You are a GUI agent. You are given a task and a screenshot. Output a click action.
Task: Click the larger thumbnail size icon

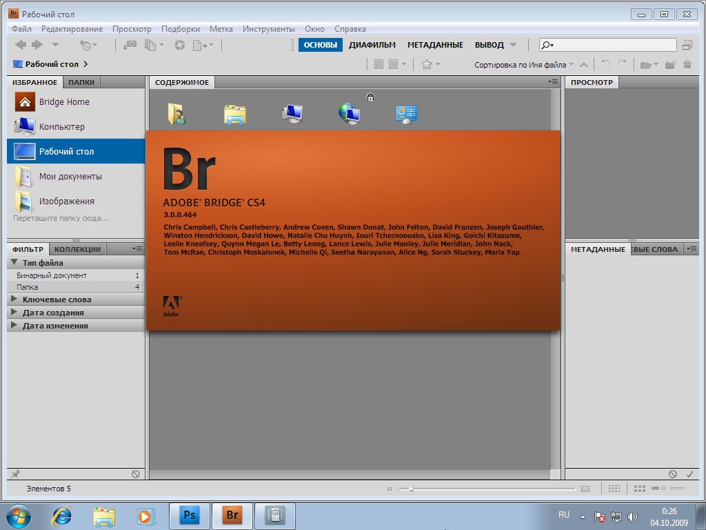[585, 489]
